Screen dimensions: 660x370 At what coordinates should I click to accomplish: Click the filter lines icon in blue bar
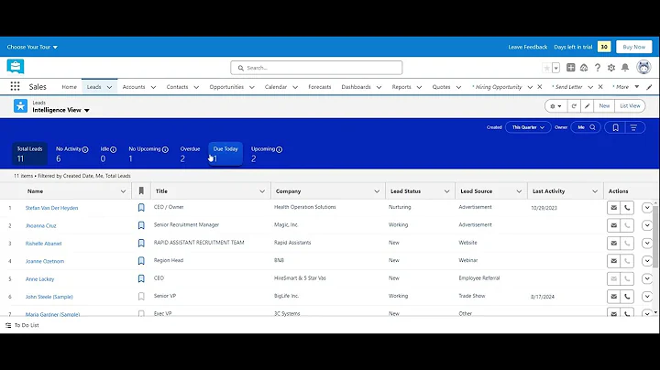pyautogui.click(x=633, y=127)
